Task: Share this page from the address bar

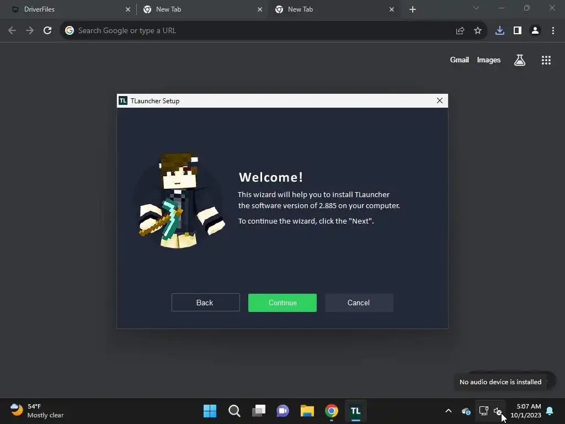Action: pos(460,31)
